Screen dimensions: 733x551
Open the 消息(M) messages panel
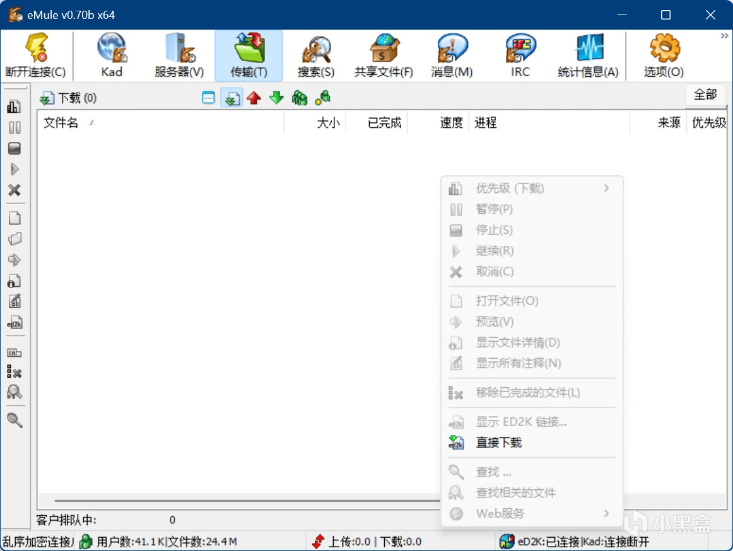tap(452, 55)
